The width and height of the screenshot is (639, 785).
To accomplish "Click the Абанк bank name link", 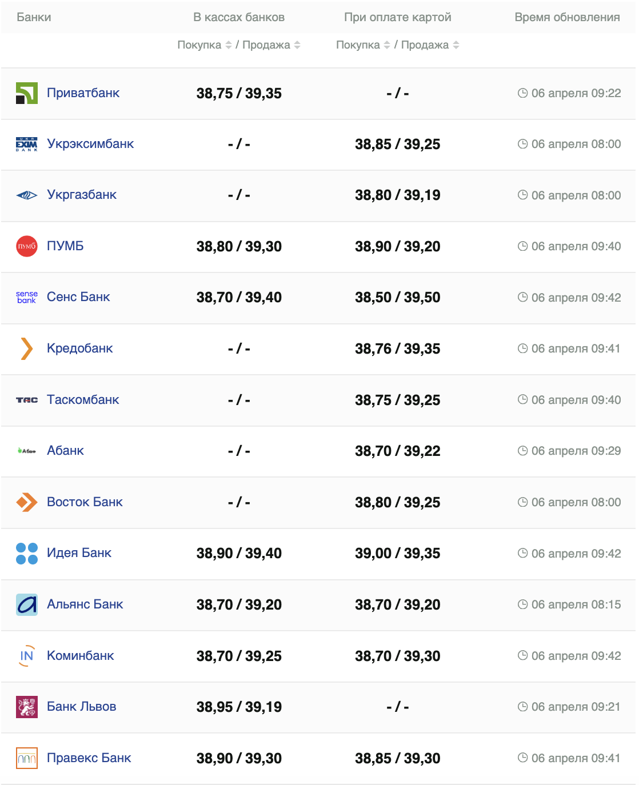I will pos(65,451).
